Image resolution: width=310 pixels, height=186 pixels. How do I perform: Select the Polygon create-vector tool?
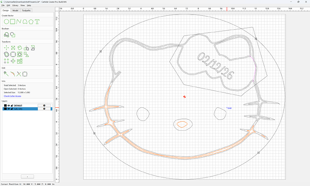click(31, 22)
